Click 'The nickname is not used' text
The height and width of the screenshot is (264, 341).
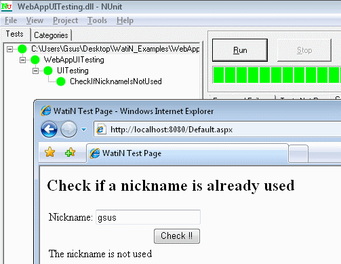click(100, 254)
